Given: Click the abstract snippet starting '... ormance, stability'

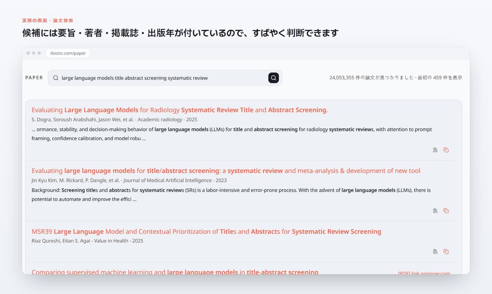Looking at the screenshot, I should tap(232, 134).
